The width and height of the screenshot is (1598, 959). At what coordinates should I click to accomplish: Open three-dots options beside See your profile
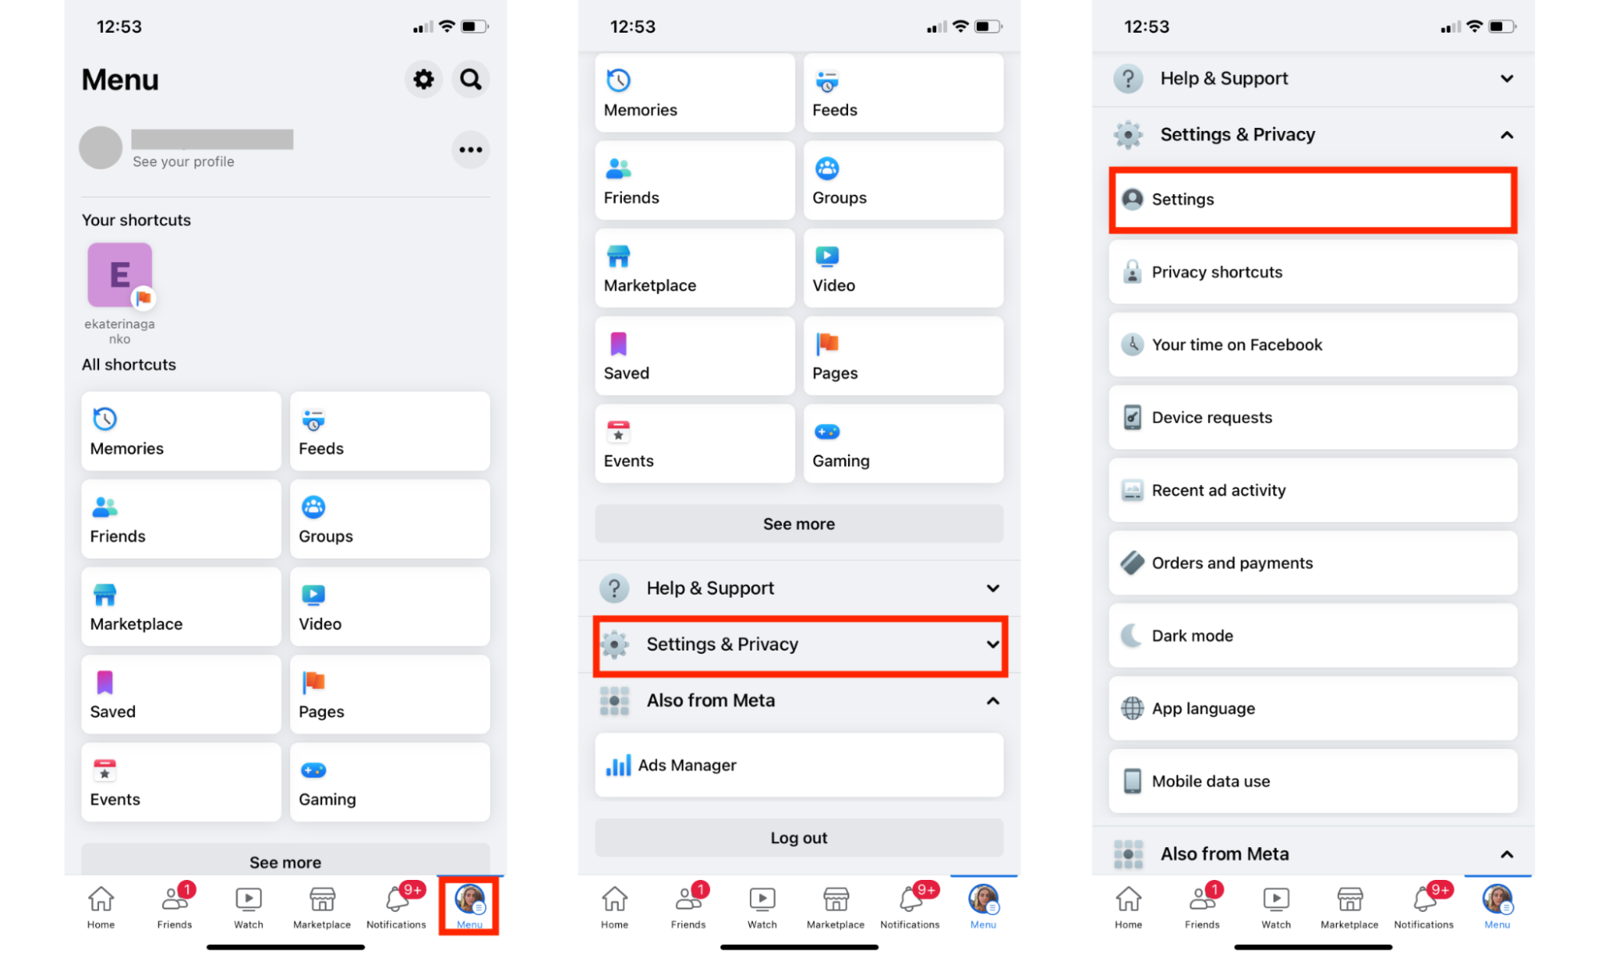(471, 149)
